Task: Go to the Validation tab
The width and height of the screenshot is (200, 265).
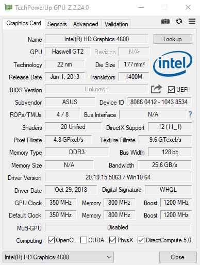Action: coord(116,24)
